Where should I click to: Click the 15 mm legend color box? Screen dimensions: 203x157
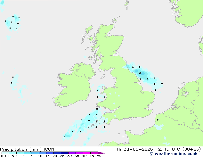pos(50,153)
